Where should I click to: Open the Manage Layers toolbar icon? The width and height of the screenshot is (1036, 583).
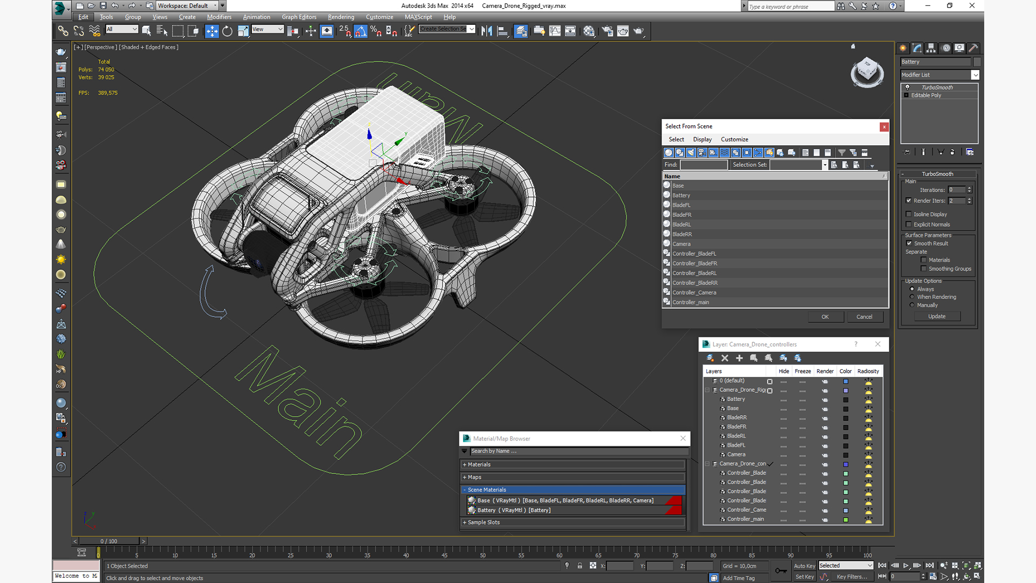click(x=521, y=31)
